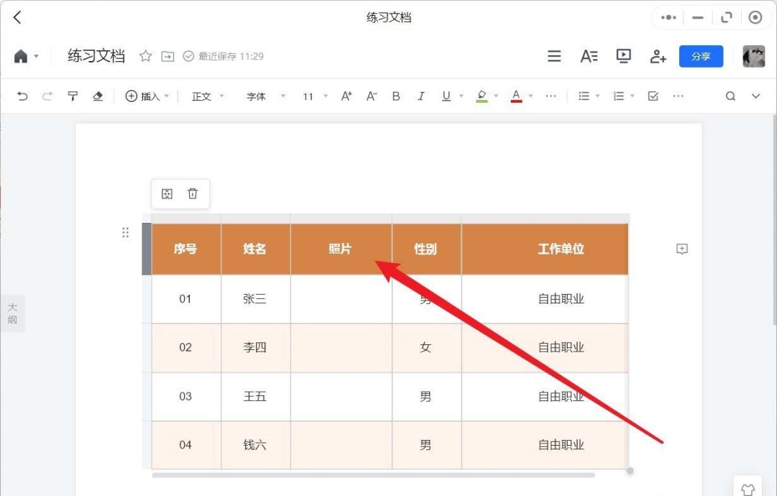Open the 大纲 outline panel
The height and width of the screenshot is (496, 777).
click(12, 313)
